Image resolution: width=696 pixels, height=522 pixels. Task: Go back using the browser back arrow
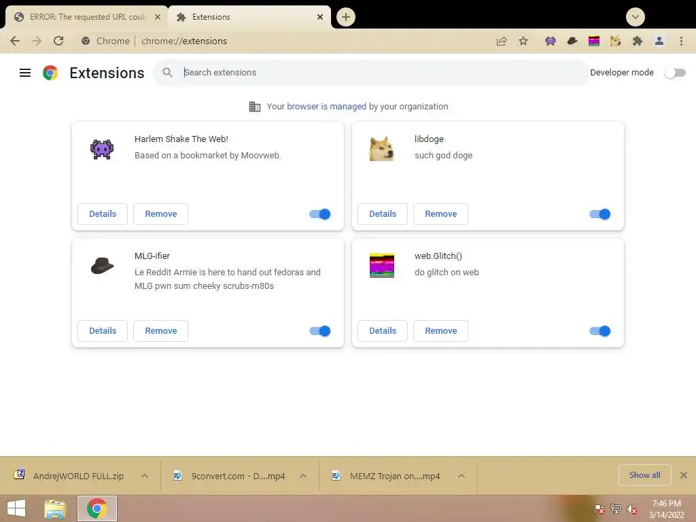pos(15,41)
